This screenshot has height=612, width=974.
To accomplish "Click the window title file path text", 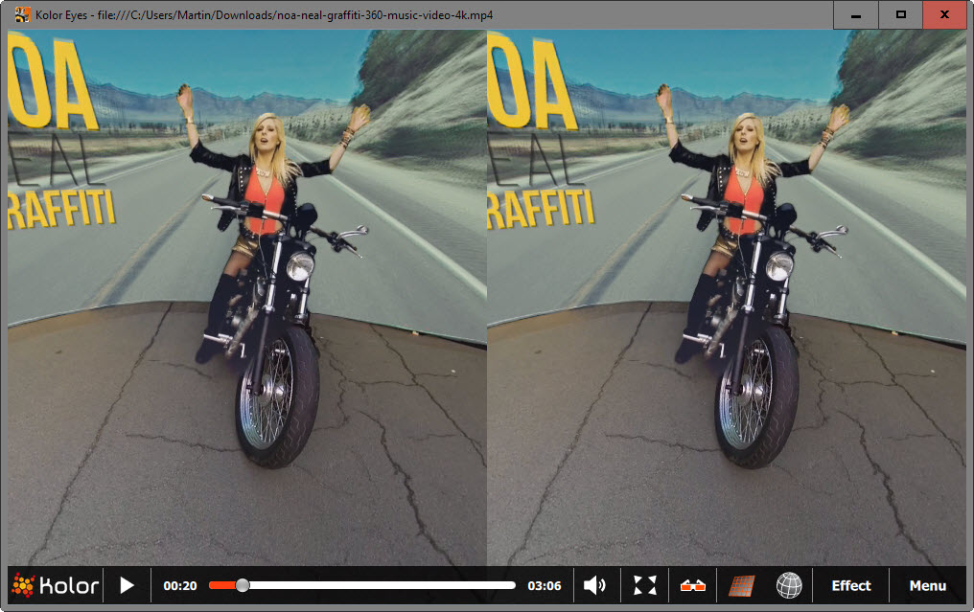I will [295, 15].
